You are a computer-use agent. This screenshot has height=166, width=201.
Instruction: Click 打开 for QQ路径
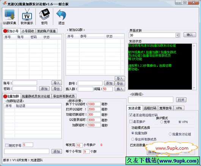[181, 100]
